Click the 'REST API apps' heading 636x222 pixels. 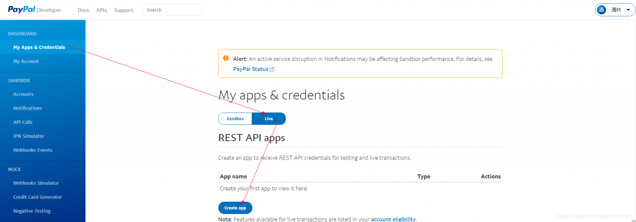[251, 138]
